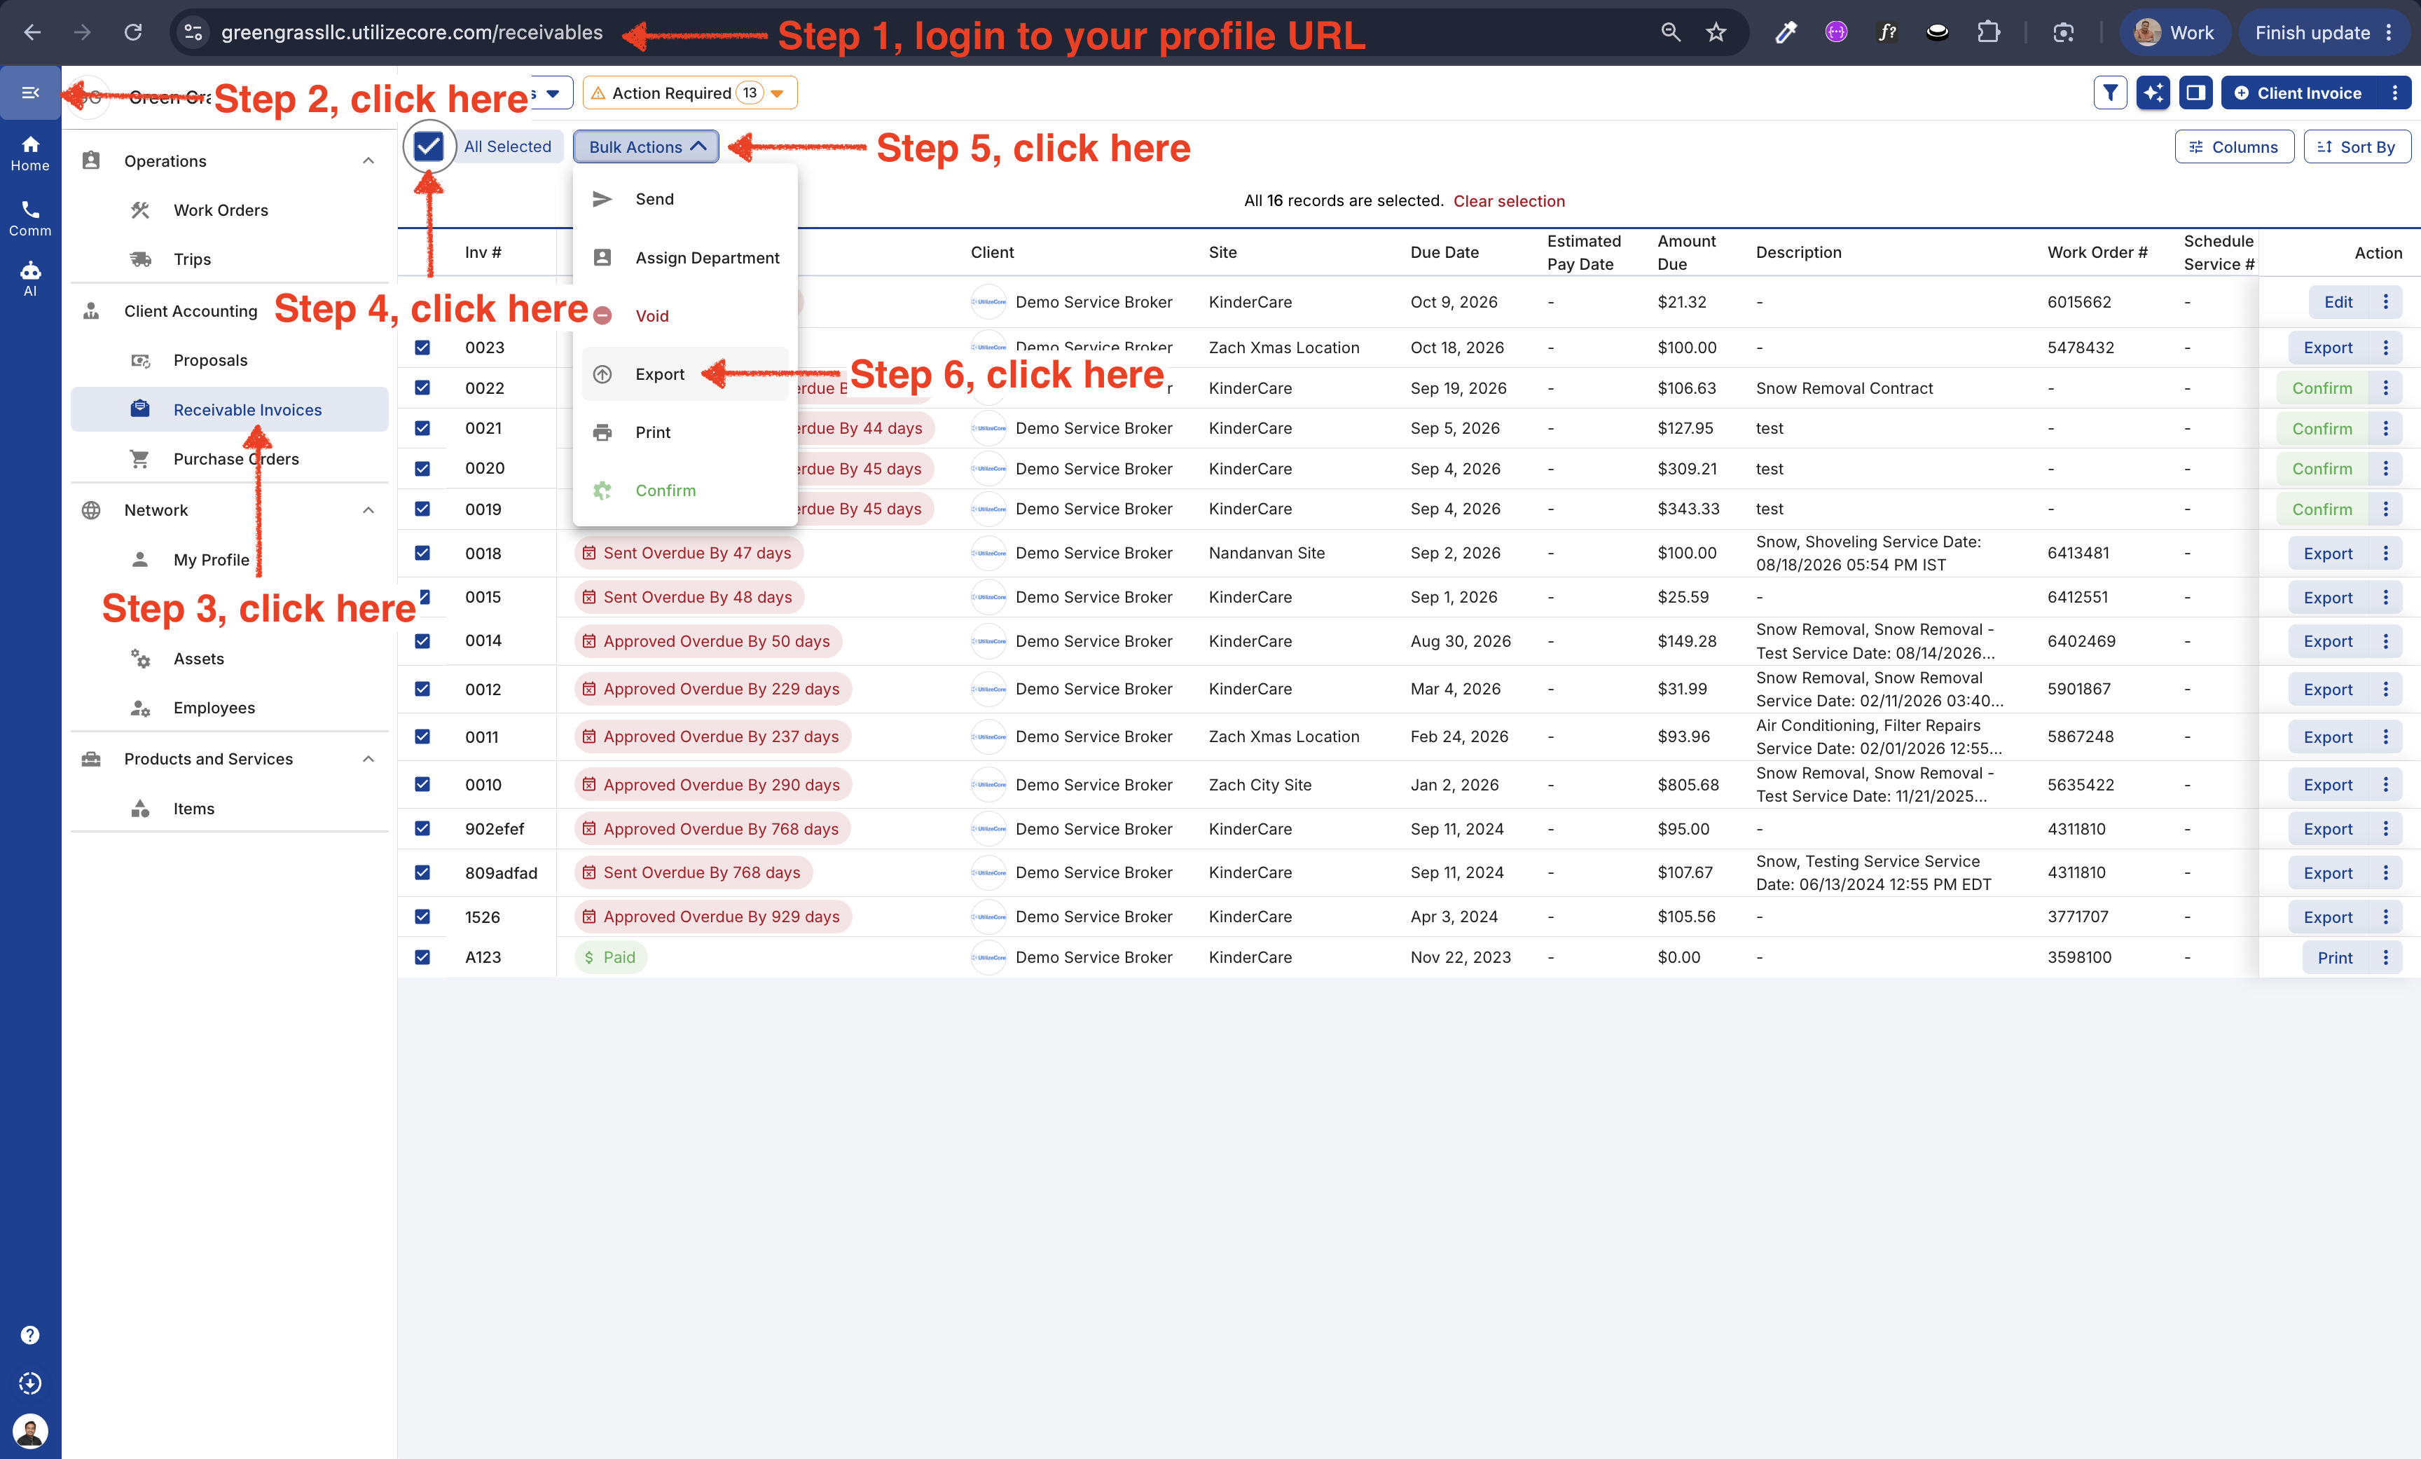Image resolution: width=2421 pixels, height=1459 pixels.
Task: Collapse the Network section
Action: pos(368,509)
